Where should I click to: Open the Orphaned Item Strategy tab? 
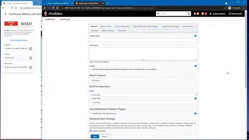click(170, 26)
